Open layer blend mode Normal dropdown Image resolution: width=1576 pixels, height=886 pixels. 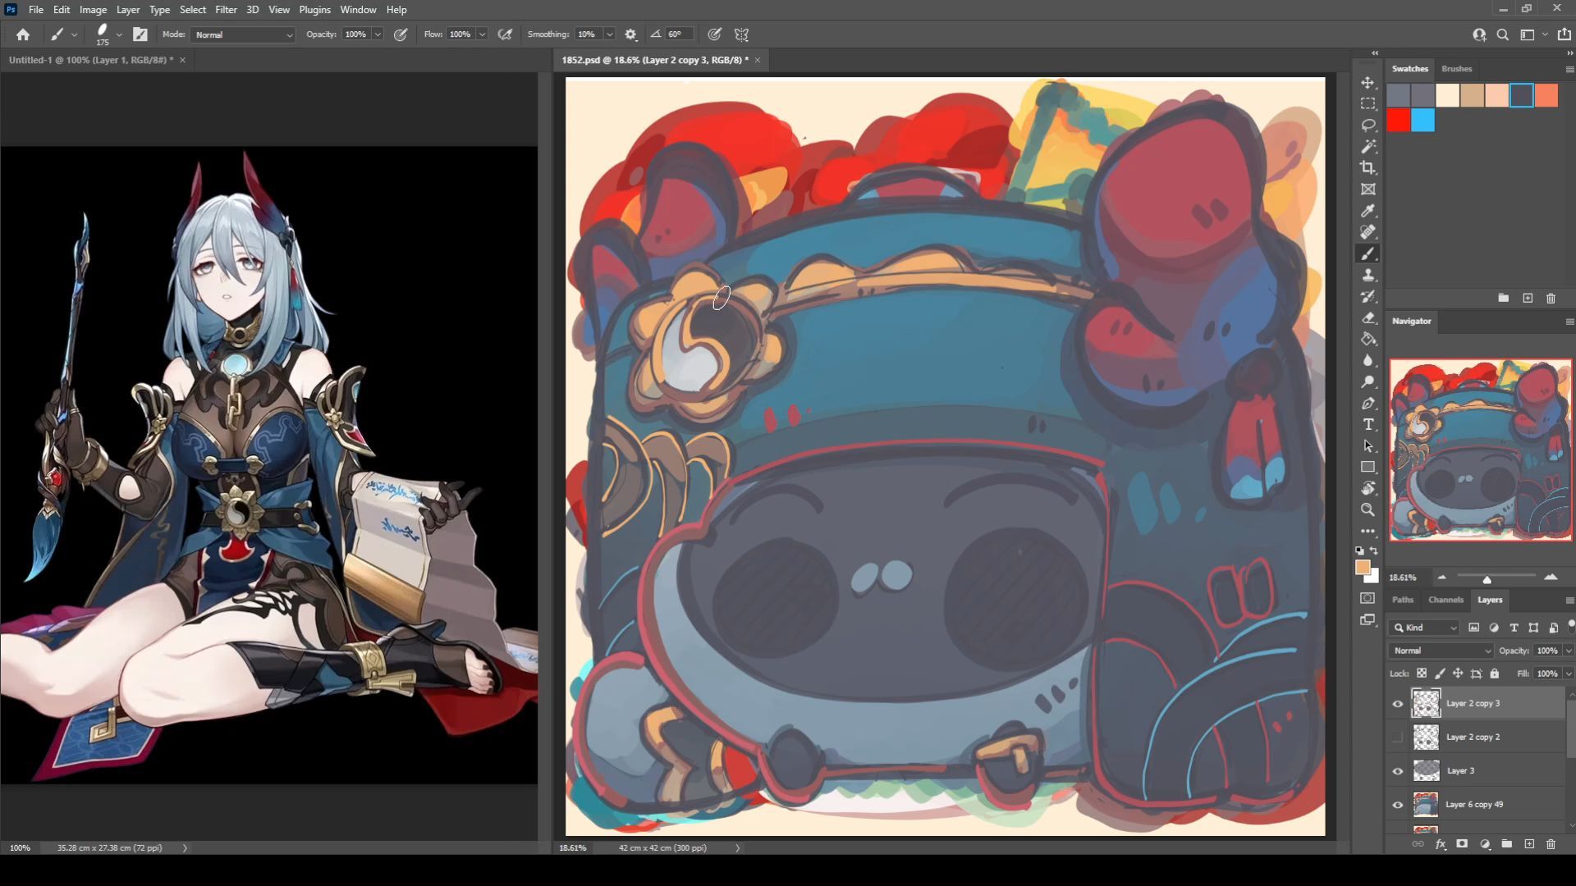pos(1441,651)
